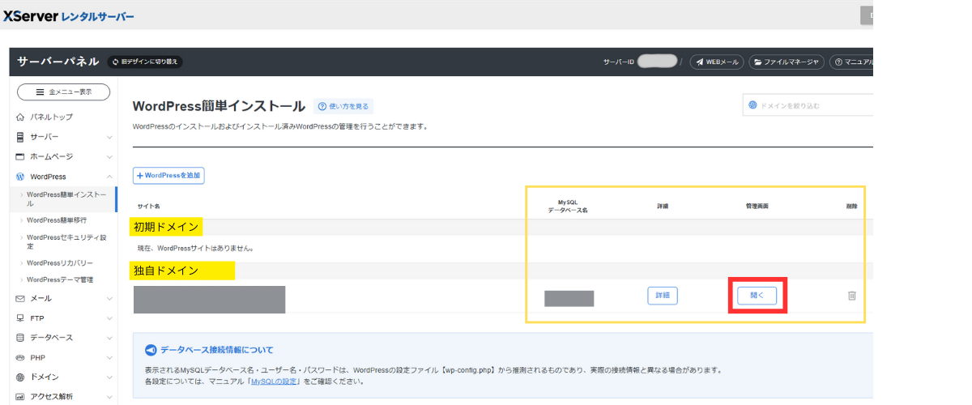
Task: Click the パネルトップ home icon
Action: 20,117
